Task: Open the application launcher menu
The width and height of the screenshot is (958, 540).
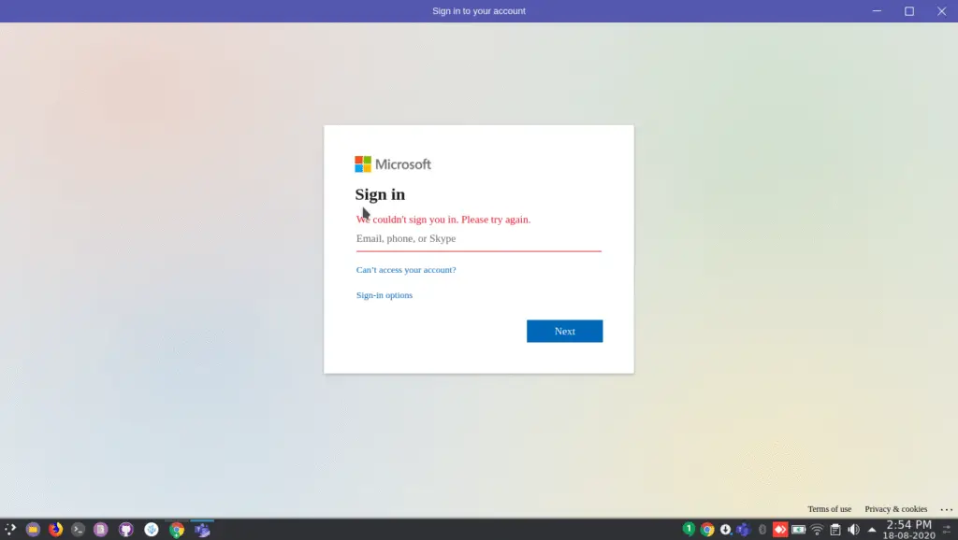Action: (x=10, y=530)
